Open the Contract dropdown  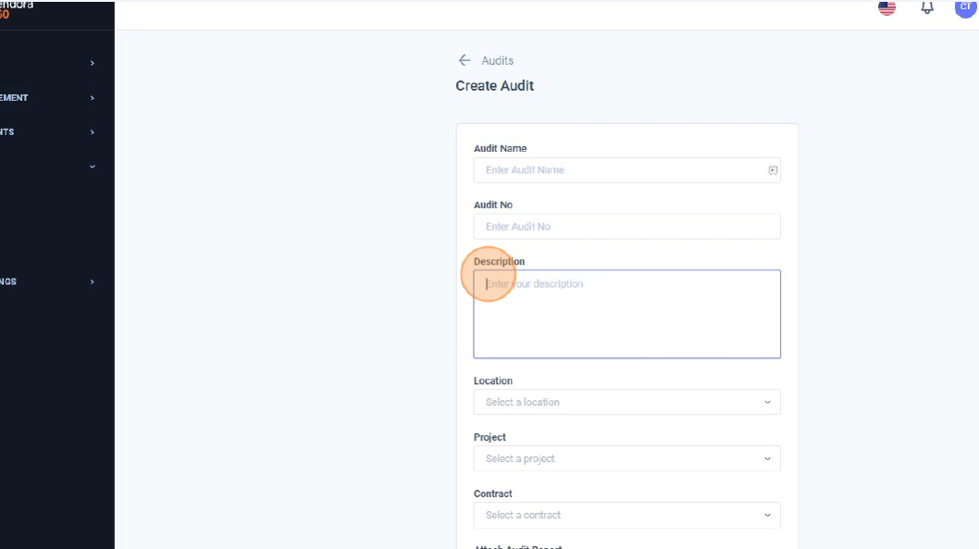tap(626, 515)
